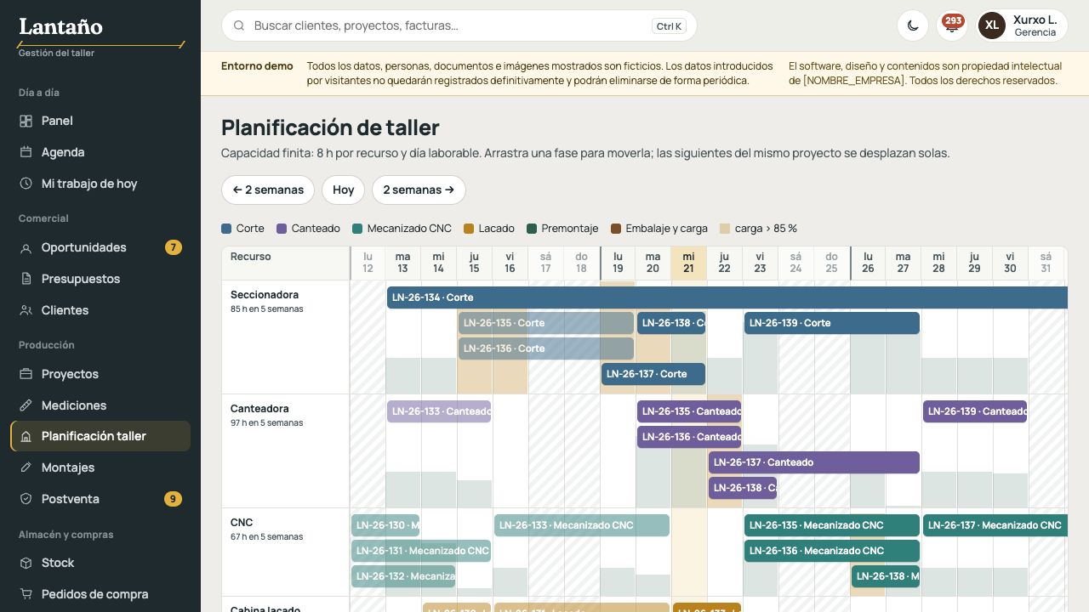Click LN-26-139 · Corte phase bar
Viewport: 1089px width, 612px height.
832,323
